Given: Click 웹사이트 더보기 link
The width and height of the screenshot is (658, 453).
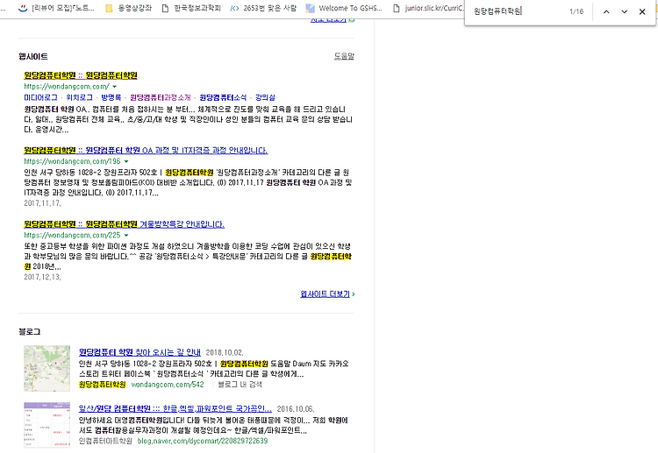Looking at the screenshot, I should tap(325, 294).
